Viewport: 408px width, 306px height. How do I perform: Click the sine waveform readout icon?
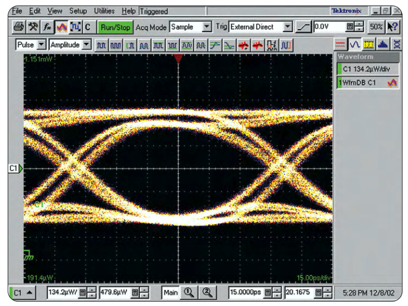(355, 45)
